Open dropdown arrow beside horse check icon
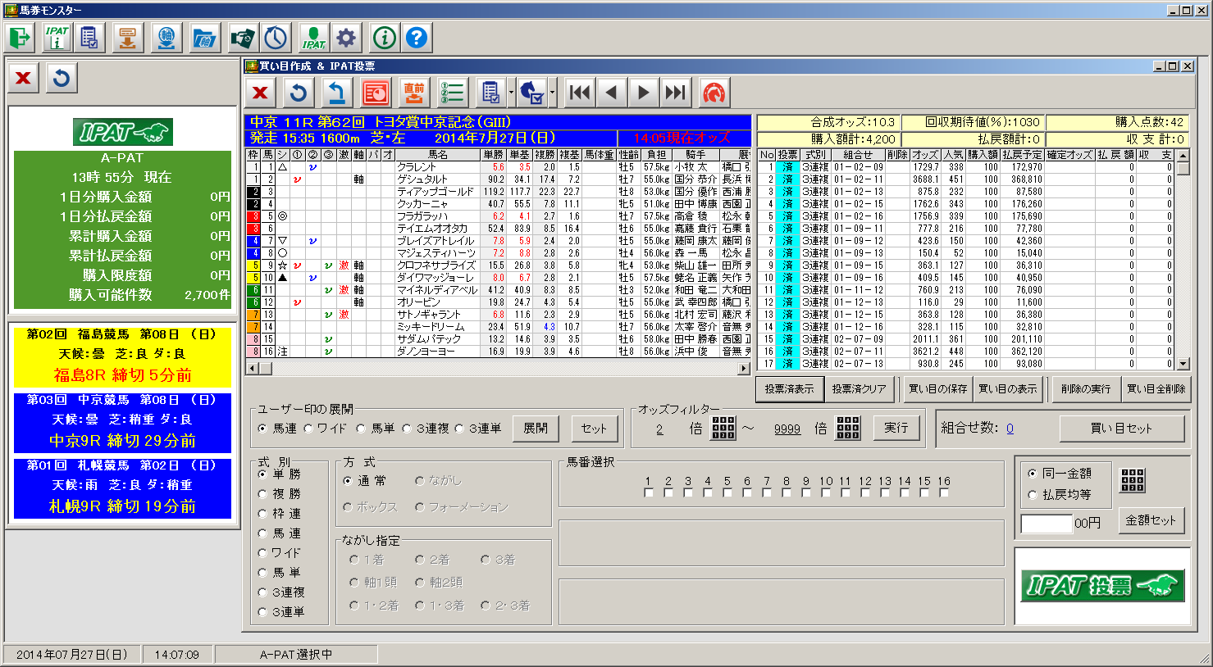Viewport: 1213px width, 667px height. pos(553,93)
